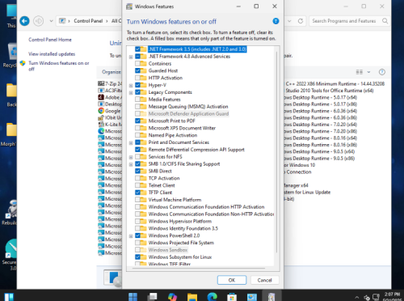Open the Windows Start button on taskbar

pos(133,297)
